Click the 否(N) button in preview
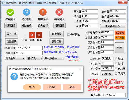 (52, 87)
